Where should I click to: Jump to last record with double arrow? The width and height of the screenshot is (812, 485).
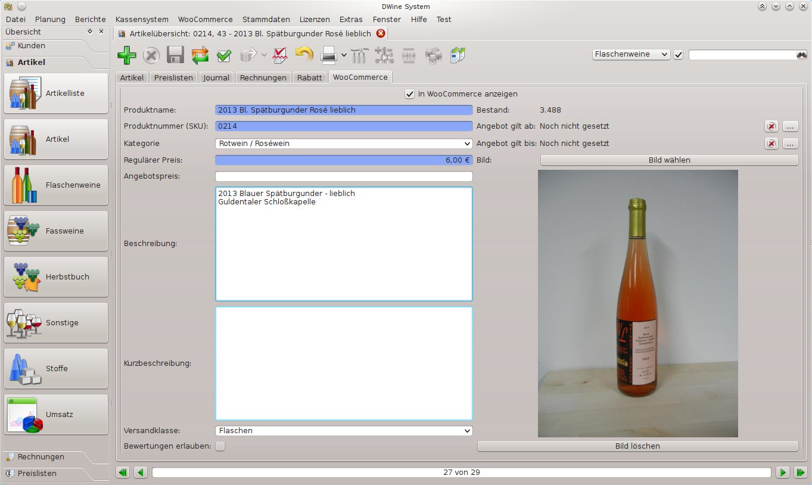click(799, 472)
